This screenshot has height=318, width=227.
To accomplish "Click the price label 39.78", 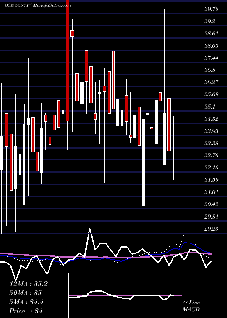I will pyautogui.click(x=212, y=9).
